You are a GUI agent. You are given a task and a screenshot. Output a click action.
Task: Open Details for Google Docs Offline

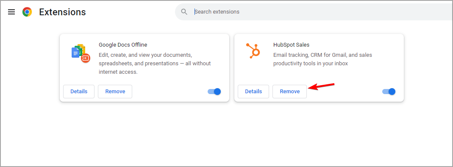pyautogui.click(x=79, y=91)
